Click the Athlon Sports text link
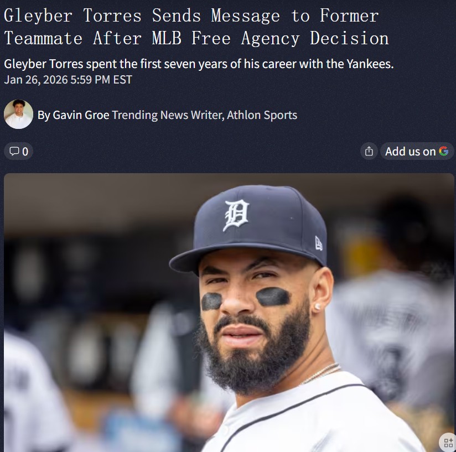 (x=262, y=115)
